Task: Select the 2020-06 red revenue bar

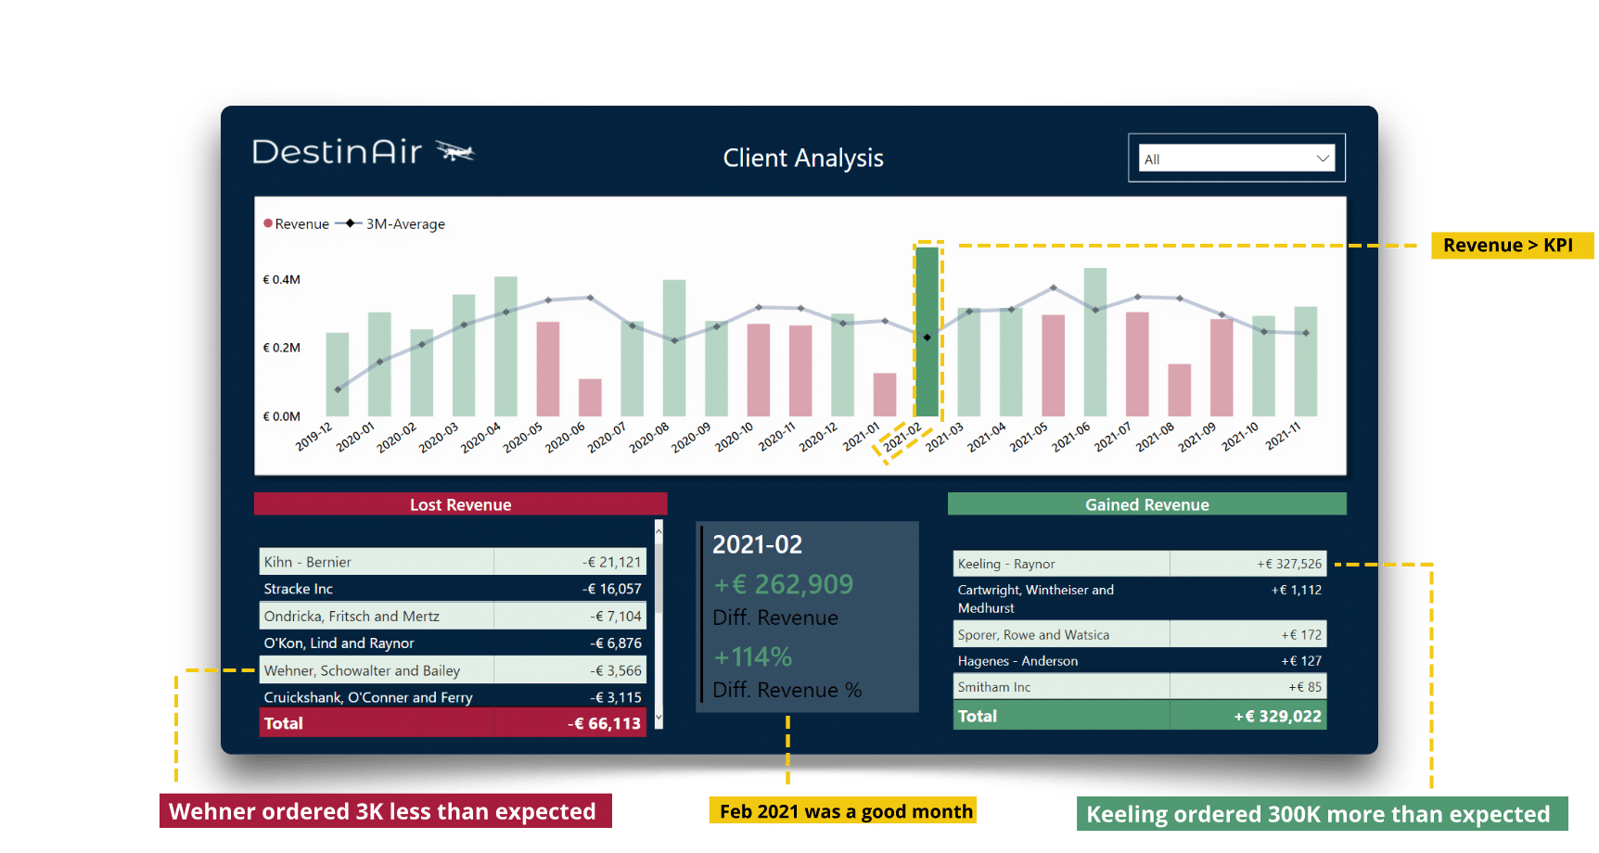Action: (590, 398)
